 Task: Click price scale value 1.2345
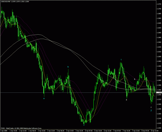[x=158, y=95]
